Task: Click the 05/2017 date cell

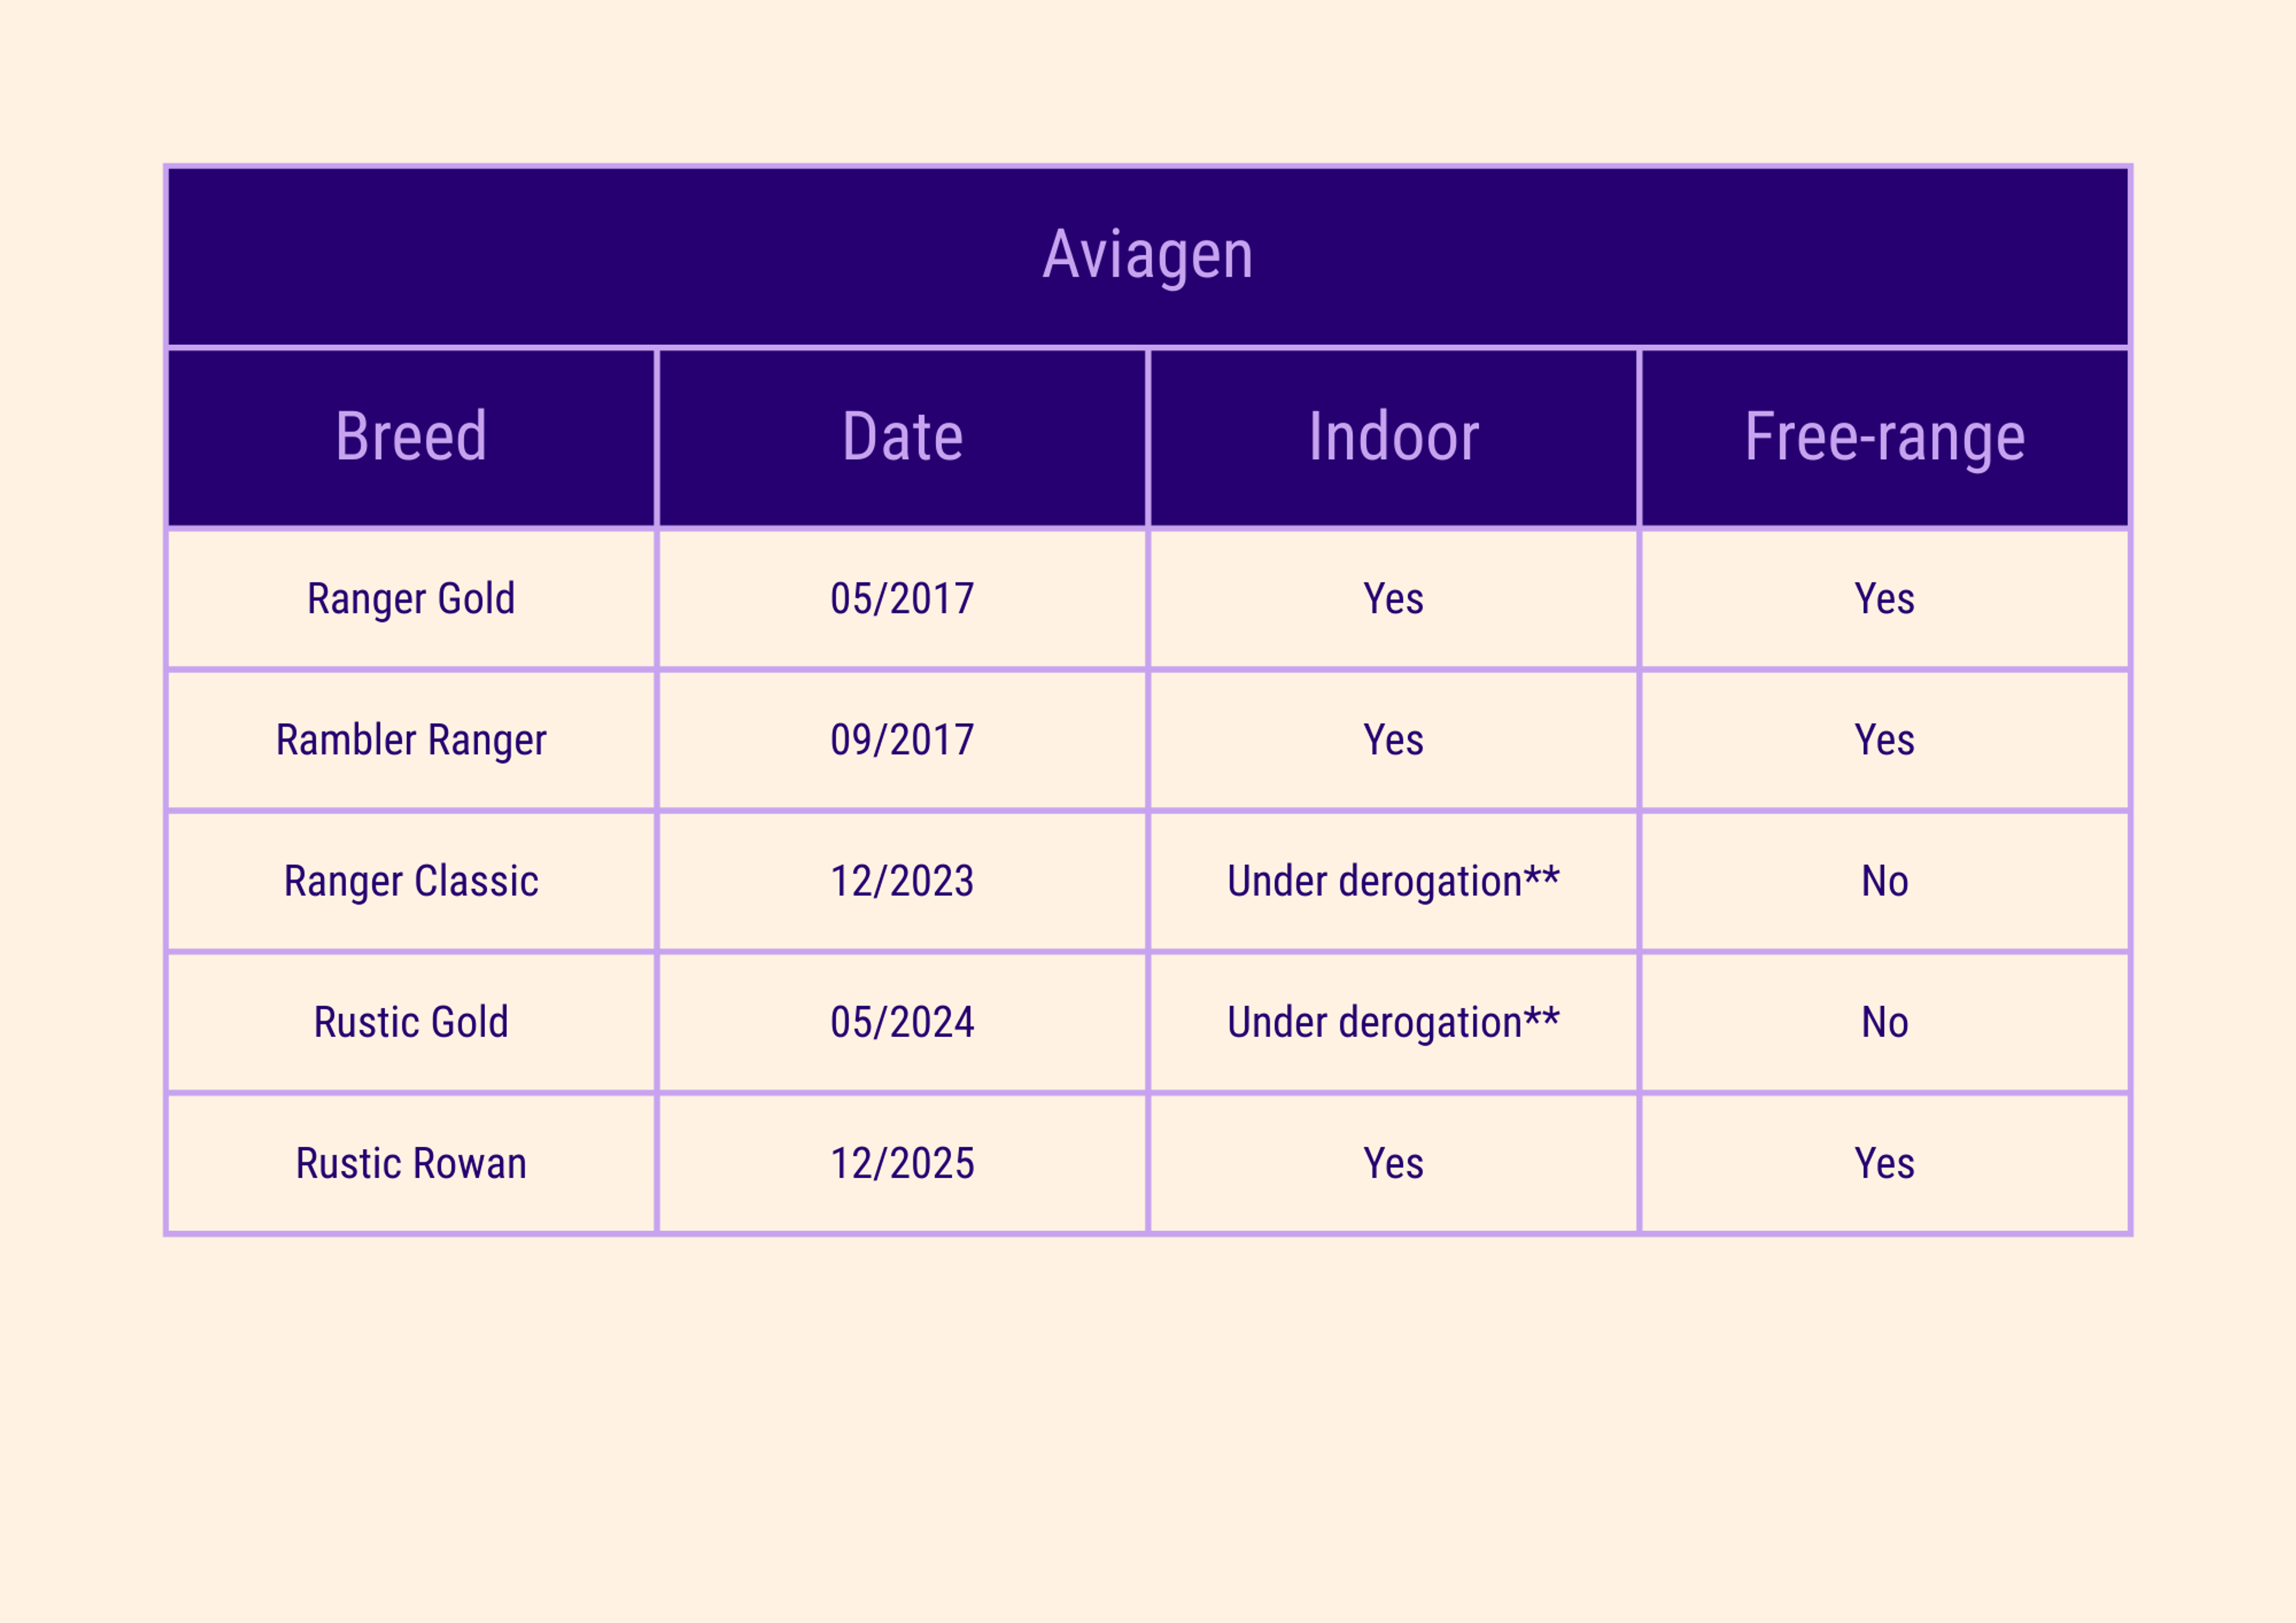Action: 902,599
